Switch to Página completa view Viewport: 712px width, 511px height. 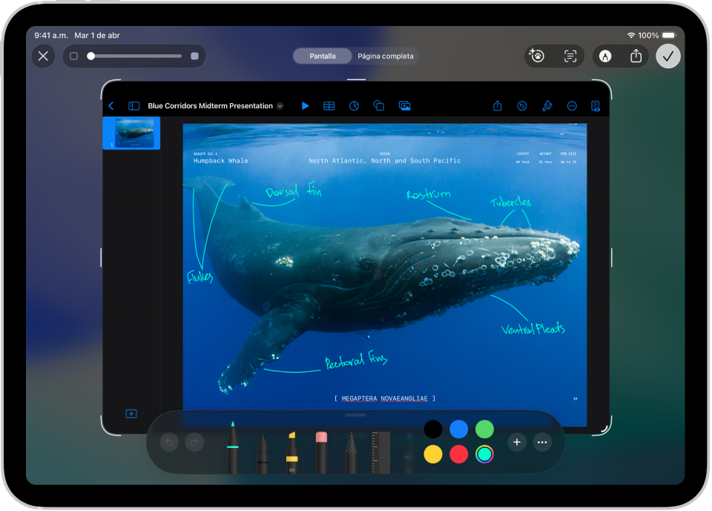coord(385,56)
